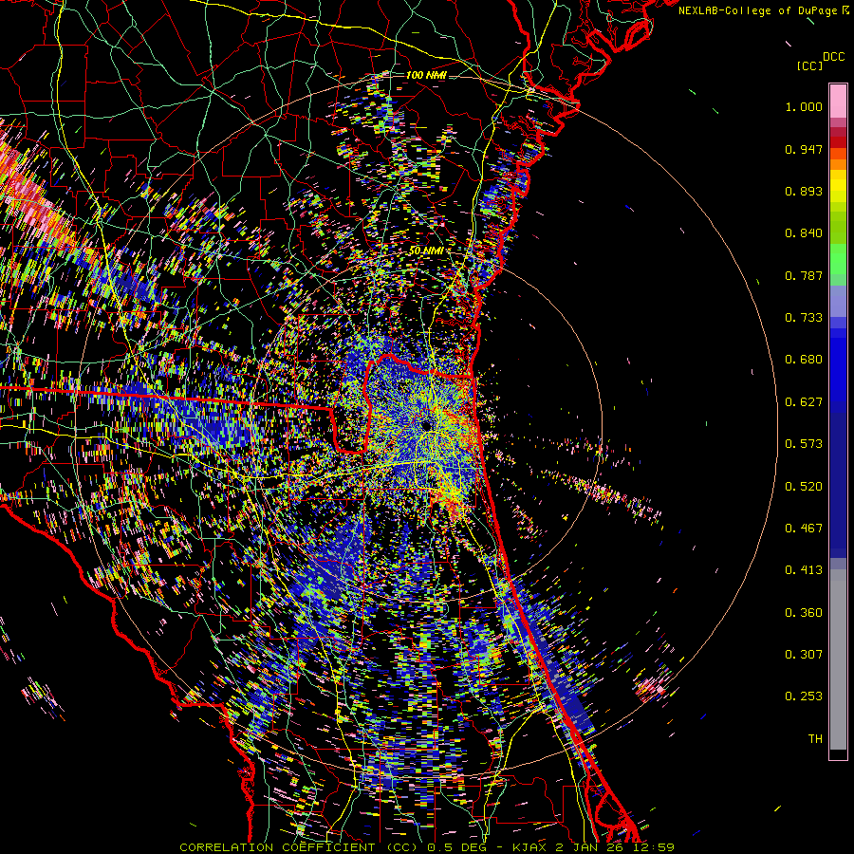This screenshot has width=854, height=854.
Task: Select the 0.253 scale value
Action: click(x=804, y=696)
